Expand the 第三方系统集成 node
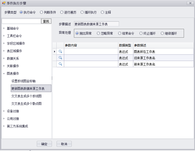Screen dimensions: 195x151 pos(4,126)
